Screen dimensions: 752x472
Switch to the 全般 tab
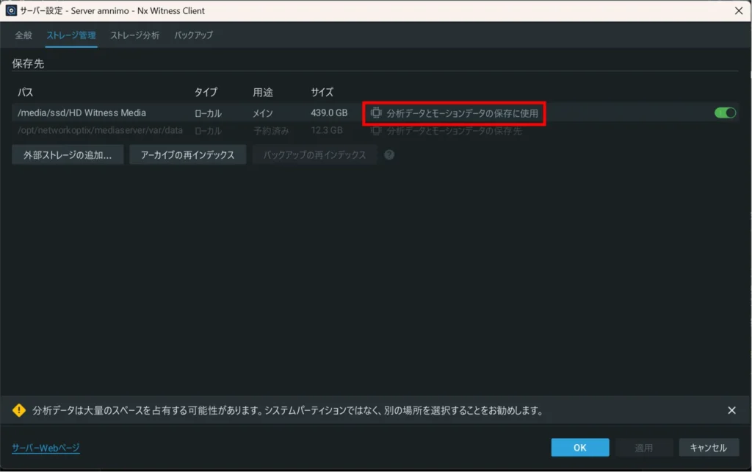pos(23,35)
